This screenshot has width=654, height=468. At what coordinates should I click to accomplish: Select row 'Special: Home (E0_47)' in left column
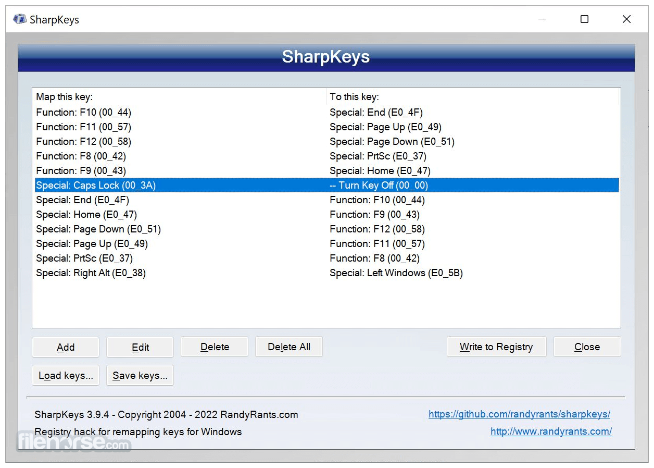(x=86, y=214)
